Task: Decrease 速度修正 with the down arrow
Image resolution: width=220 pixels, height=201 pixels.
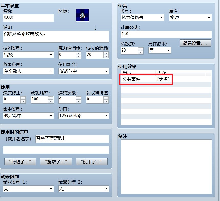Action: pos(23,101)
